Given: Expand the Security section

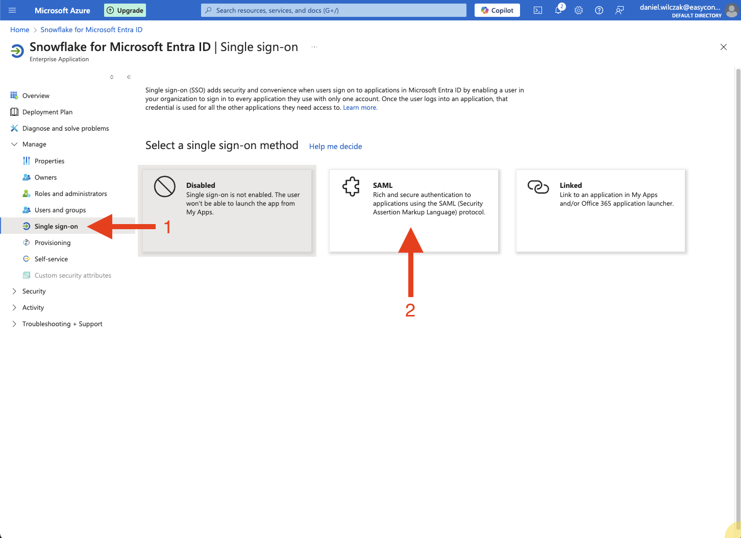Looking at the screenshot, I should 34,291.
